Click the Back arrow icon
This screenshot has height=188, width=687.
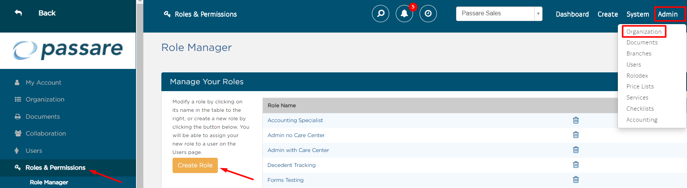point(18,13)
